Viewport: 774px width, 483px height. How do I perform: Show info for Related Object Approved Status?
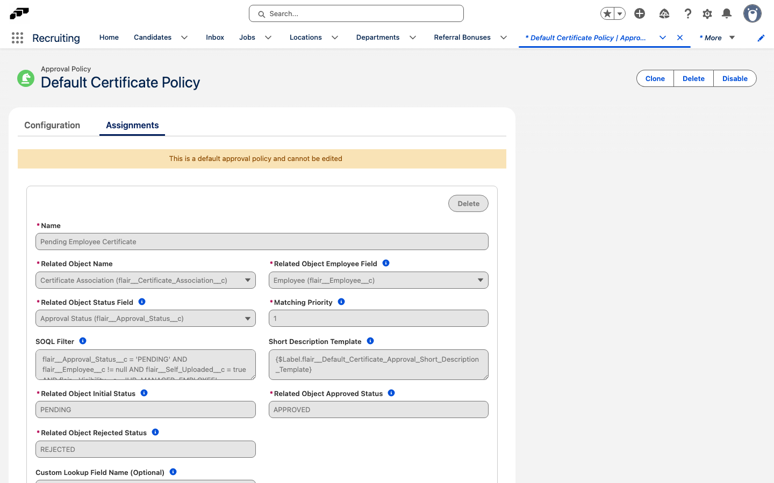click(391, 393)
